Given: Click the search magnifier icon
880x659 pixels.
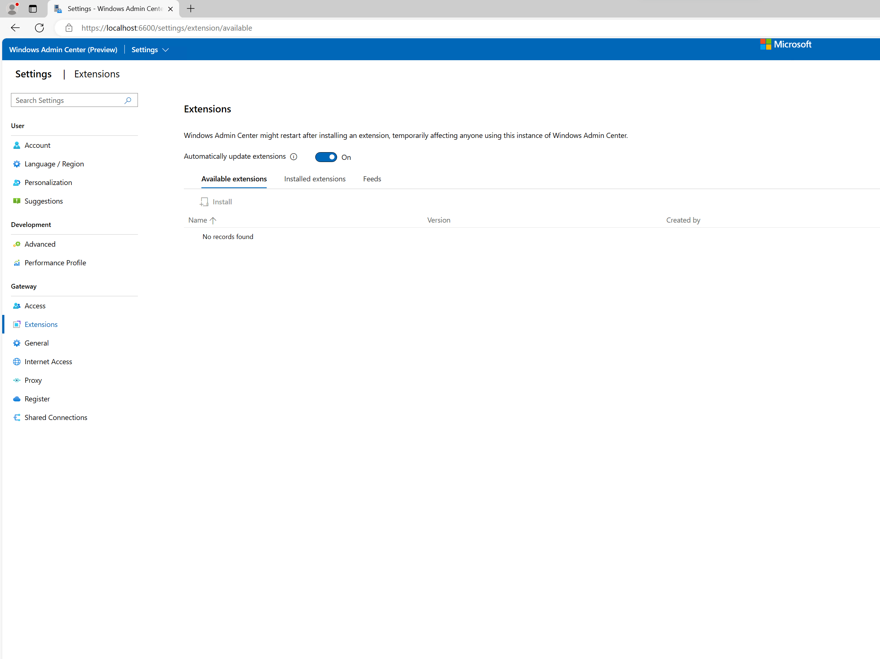Looking at the screenshot, I should [128, 100].
